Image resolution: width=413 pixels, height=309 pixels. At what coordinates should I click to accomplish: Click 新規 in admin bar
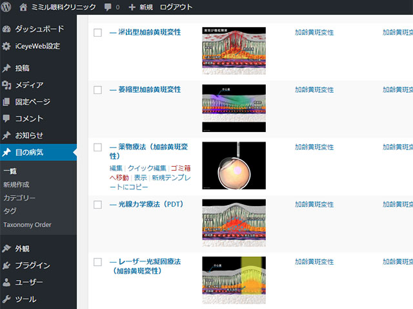coord(146,7)
